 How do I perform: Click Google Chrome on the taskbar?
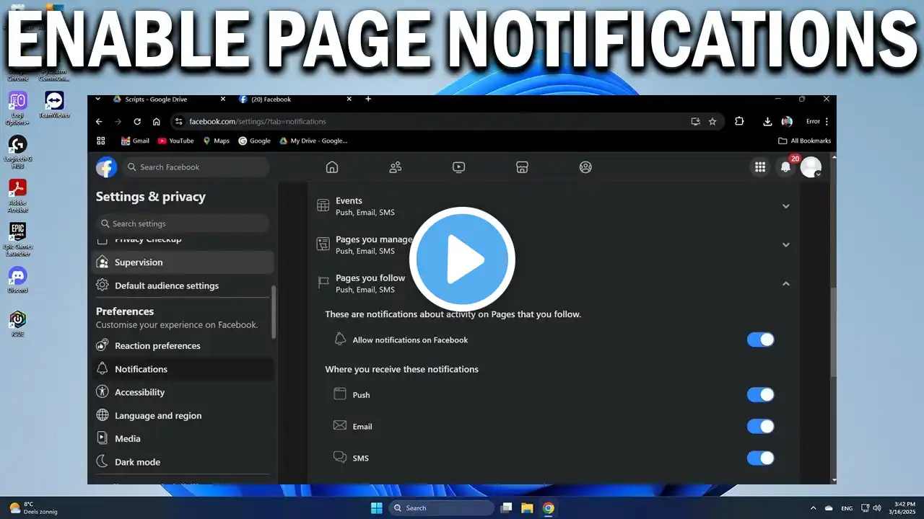point(549,508)
